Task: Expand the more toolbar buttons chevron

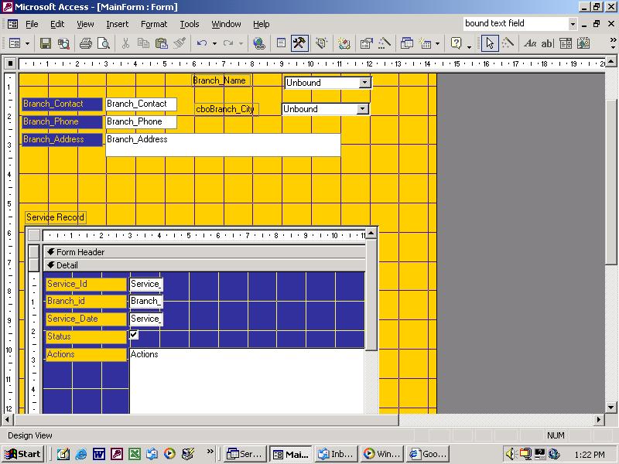Action: pos(613,40)
